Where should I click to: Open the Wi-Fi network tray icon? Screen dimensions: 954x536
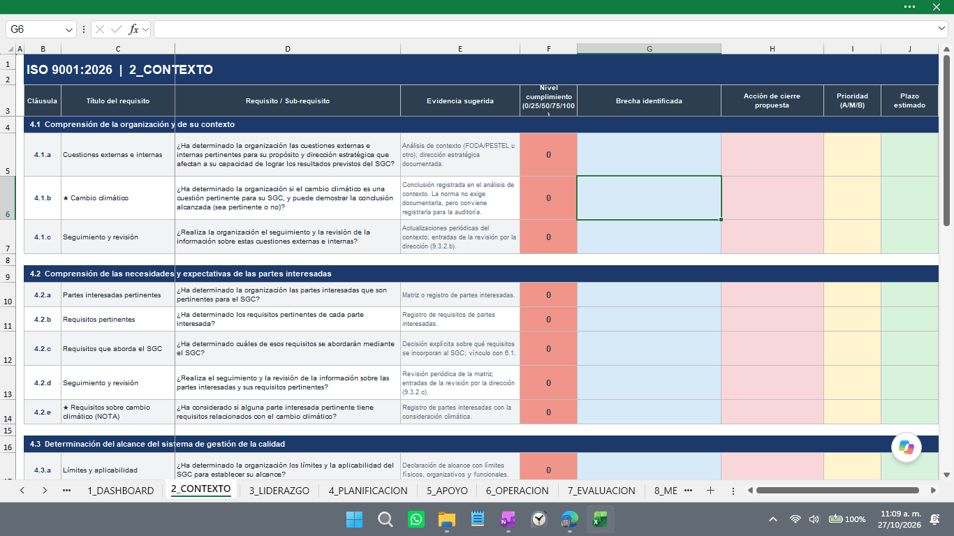coord(795,519)
